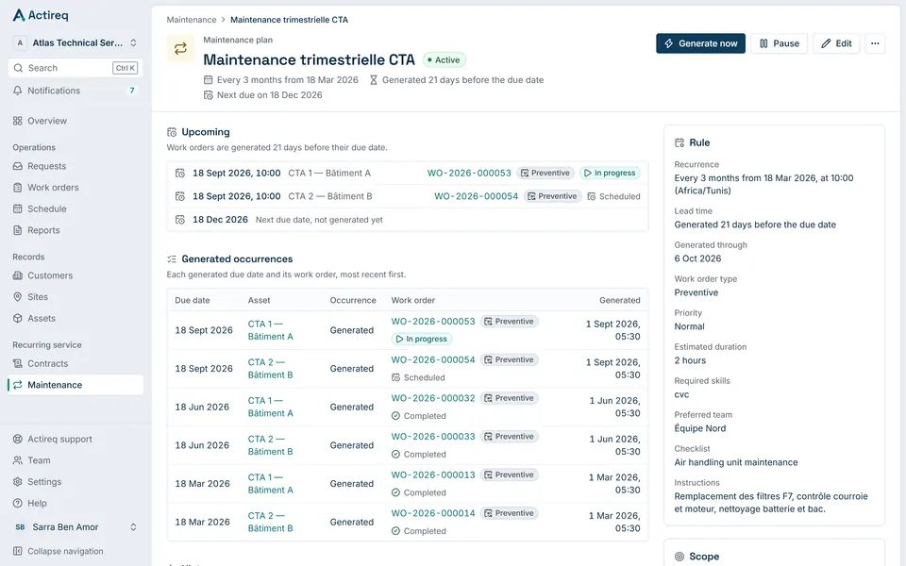Pause the maintenance plan
Image resolution: width=906 pixels, height=566 pixels.
[779, 43]
